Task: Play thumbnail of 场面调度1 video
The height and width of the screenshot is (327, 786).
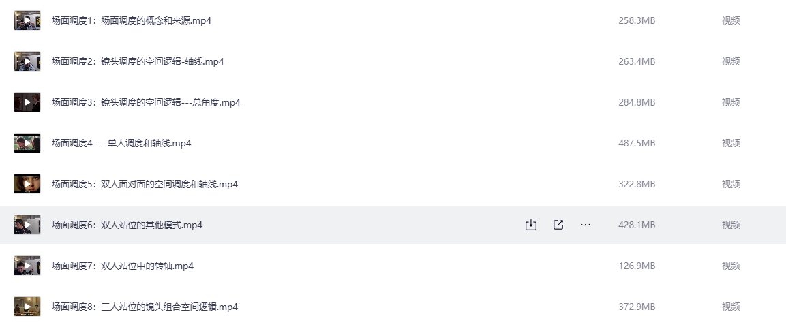Action: coord(27,20)
